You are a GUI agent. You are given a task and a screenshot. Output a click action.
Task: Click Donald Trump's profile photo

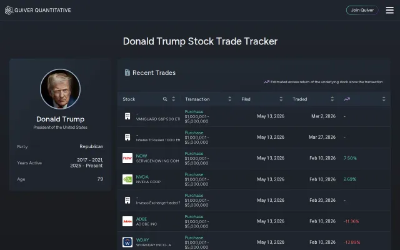(x=60, y=89)
